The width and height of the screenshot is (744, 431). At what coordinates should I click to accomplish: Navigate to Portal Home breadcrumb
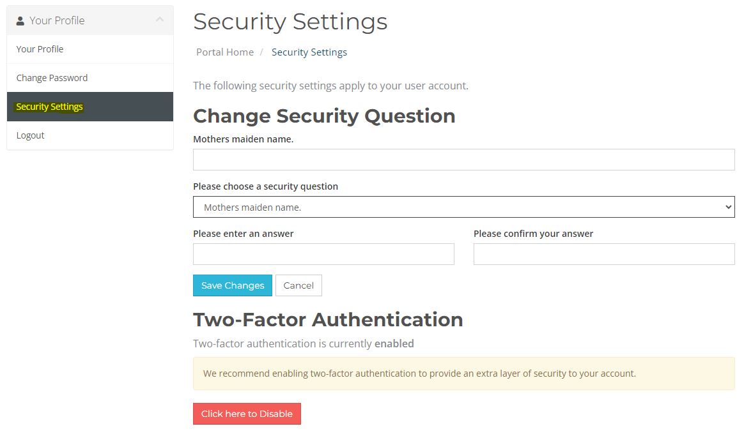pos(225,52)
